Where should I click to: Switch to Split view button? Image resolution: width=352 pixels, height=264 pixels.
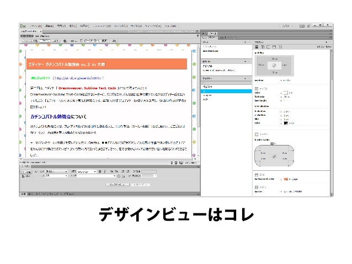tap(35, 41)
